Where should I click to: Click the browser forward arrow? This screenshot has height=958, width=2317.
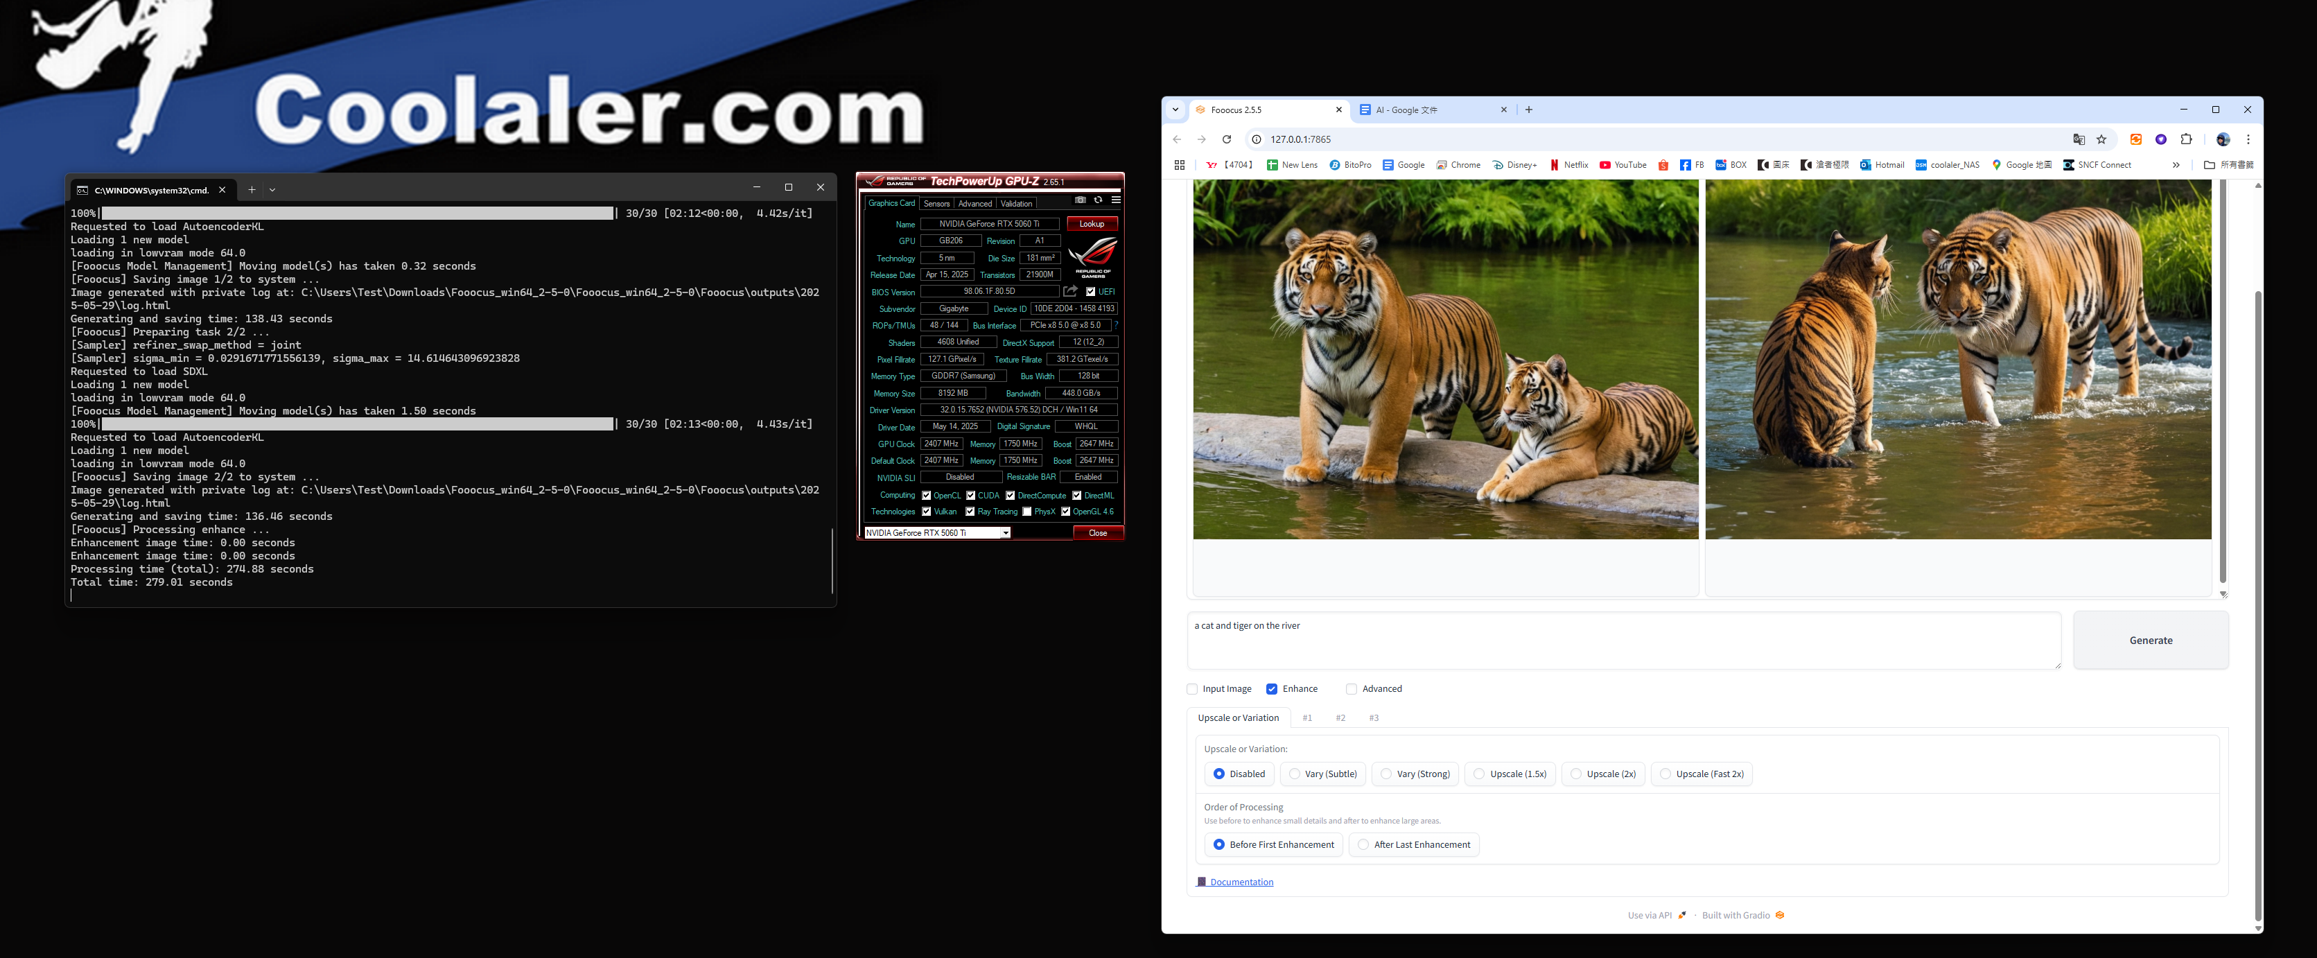pos(1200,139)
